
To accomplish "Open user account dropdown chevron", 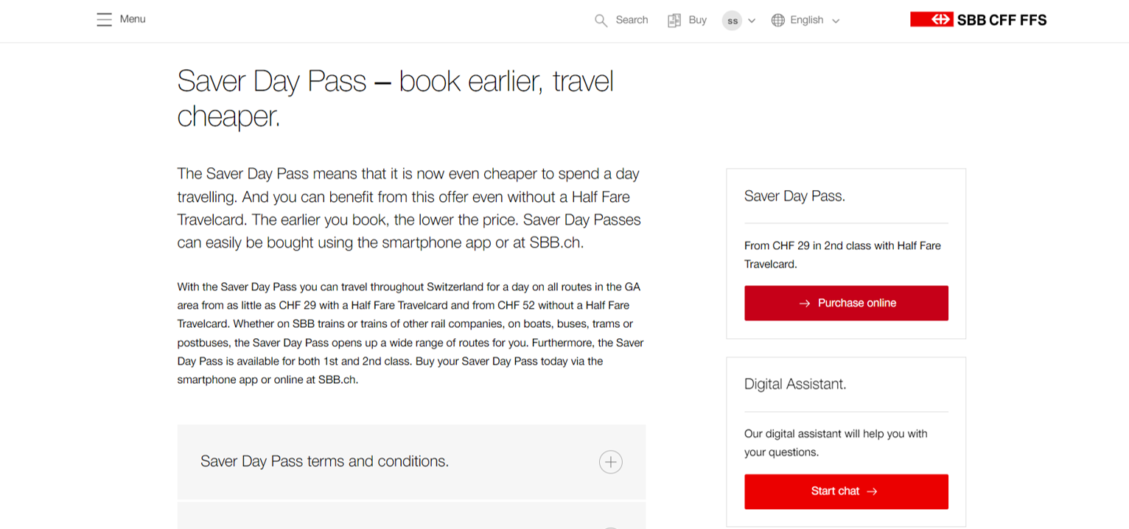I will pyautogui.click(x=752, y=21).
